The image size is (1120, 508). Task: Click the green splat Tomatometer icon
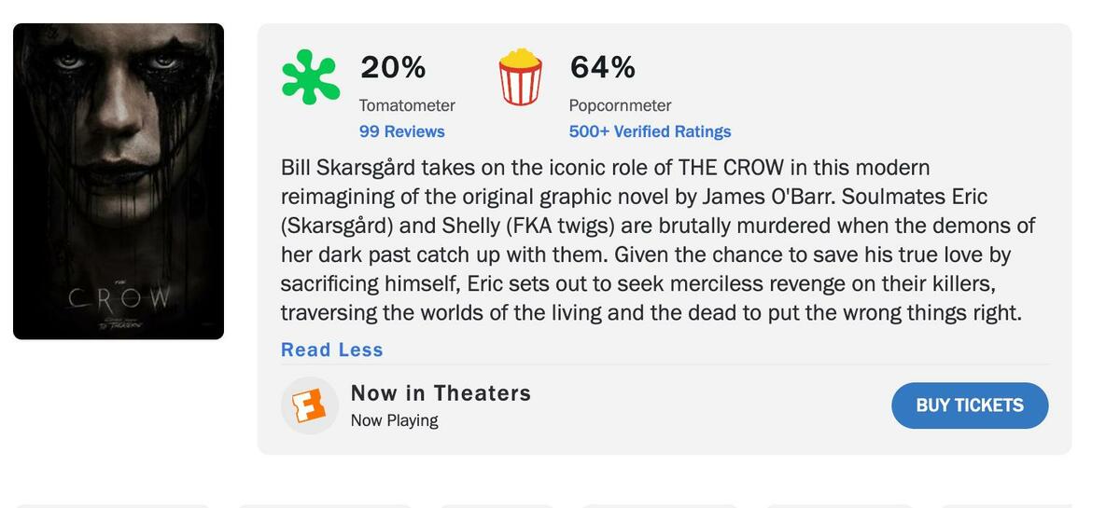[x=311, y=77]
